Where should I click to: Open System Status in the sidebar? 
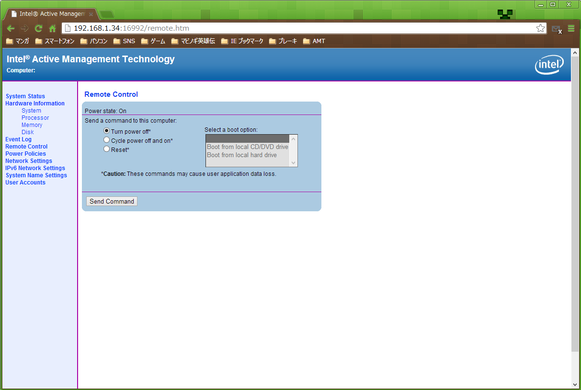coord(25,96)
